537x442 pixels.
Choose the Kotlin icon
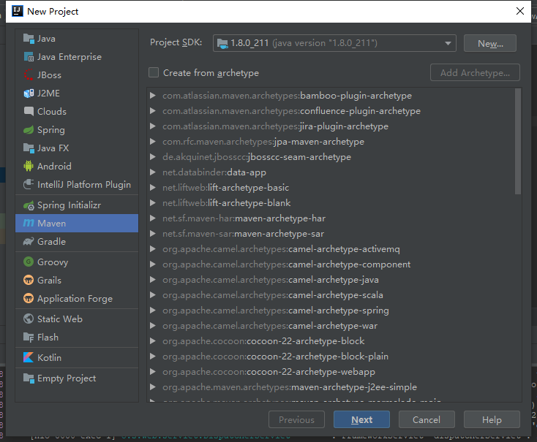click(x=29, y=357)
